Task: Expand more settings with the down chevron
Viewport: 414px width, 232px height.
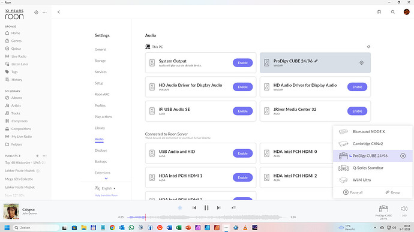Action: [106, 179]
